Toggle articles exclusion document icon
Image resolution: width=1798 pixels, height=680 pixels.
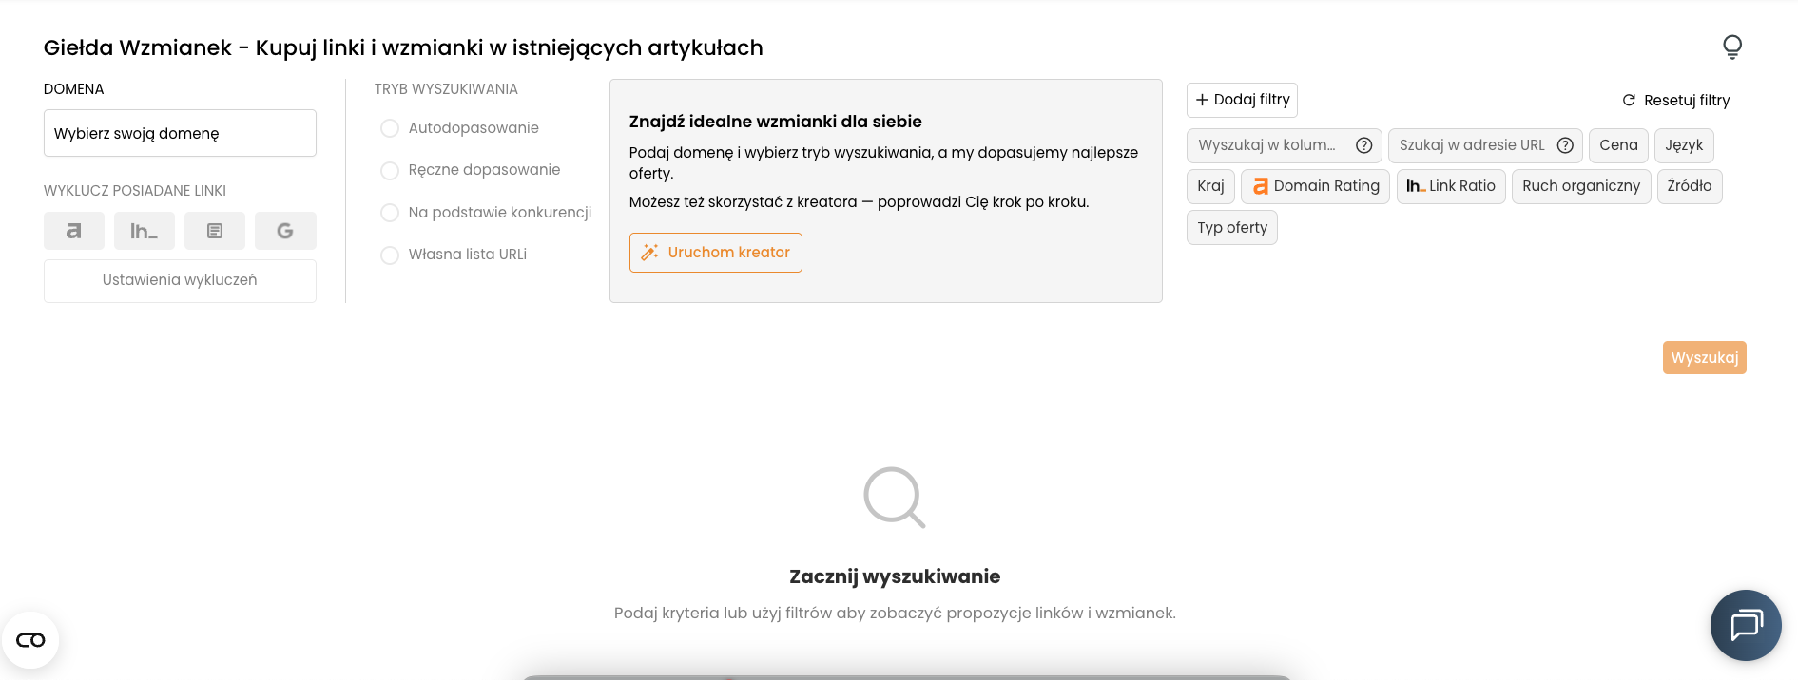pos(215,231)
